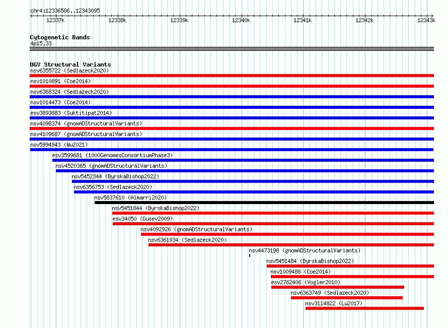The width and height of the screenshot is (448, 328).
Task: Click the red bar under nsv4092926
Action: click(x=287, y=234)
